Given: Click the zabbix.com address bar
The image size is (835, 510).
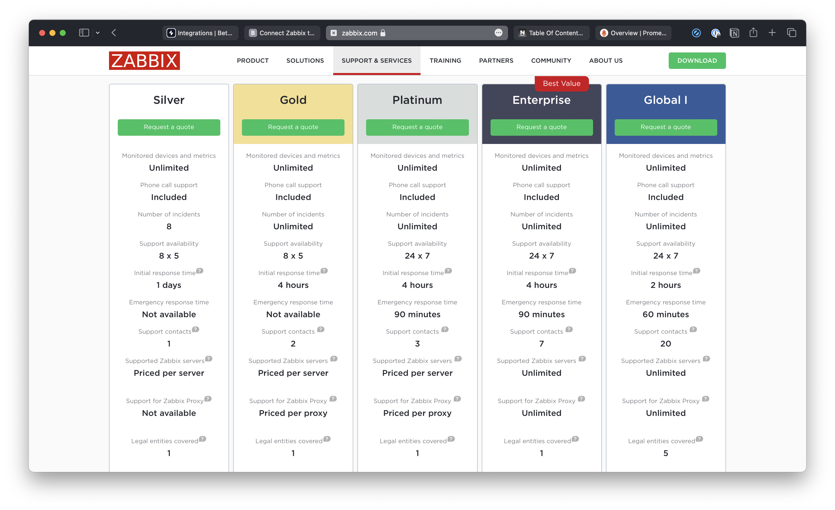Looking at the screenshot, I should click(417, 33).
